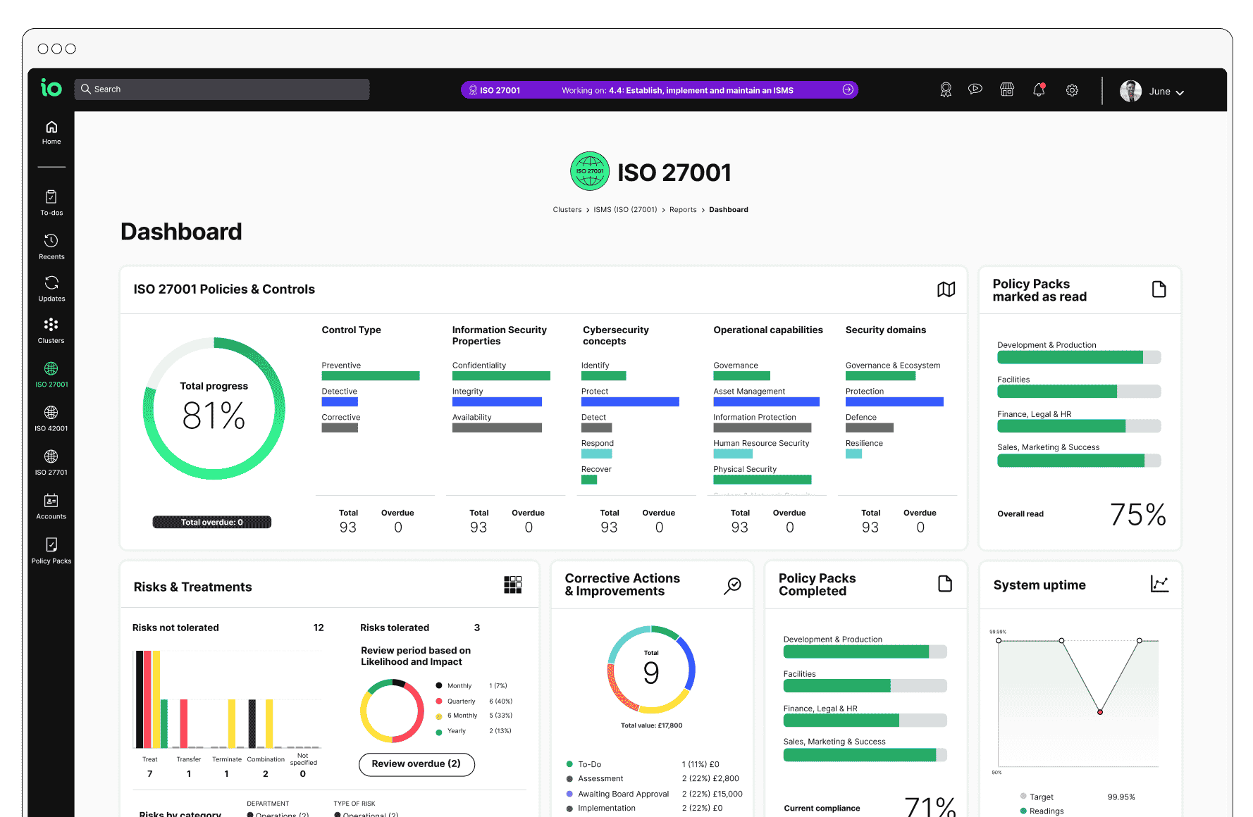
Task: Click the Total 9 donut chart
Action: (x=651, y=669)
